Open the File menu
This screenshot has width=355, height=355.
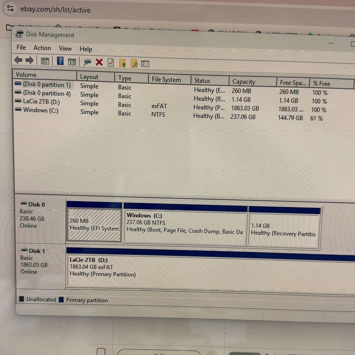21,47
